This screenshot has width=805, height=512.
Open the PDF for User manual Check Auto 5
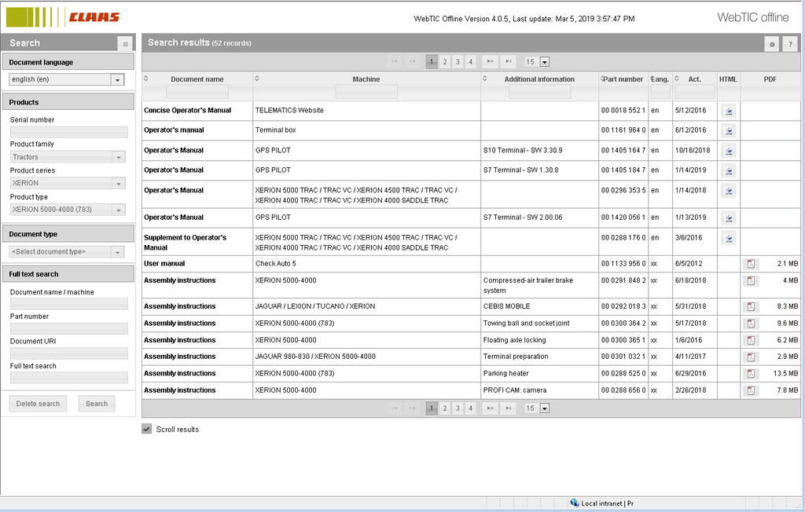(x=751, y=265)
